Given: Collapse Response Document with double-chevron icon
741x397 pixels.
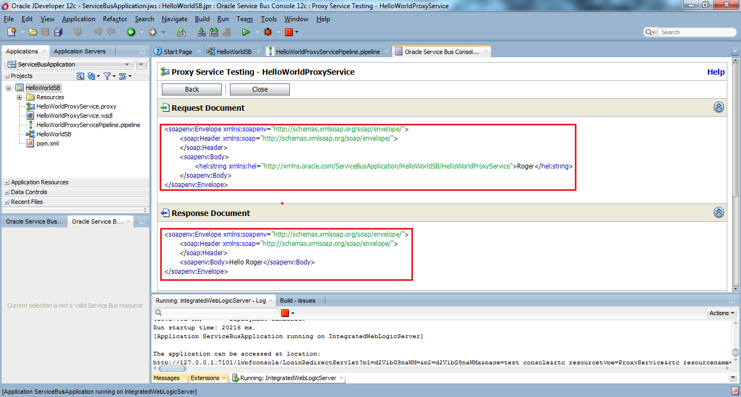Looking at the screenshot, I should click(x=719, y=213).
